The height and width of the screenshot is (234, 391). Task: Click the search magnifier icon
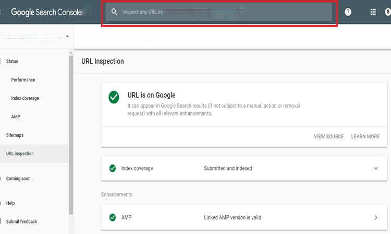pyautogui.click(x=114, y=11)
